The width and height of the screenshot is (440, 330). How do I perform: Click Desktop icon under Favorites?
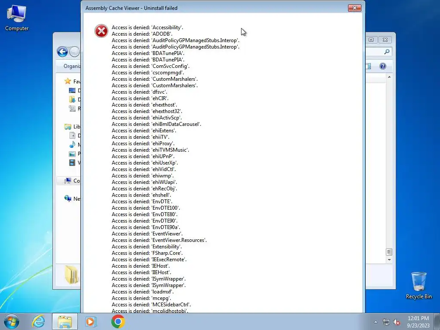72,90
